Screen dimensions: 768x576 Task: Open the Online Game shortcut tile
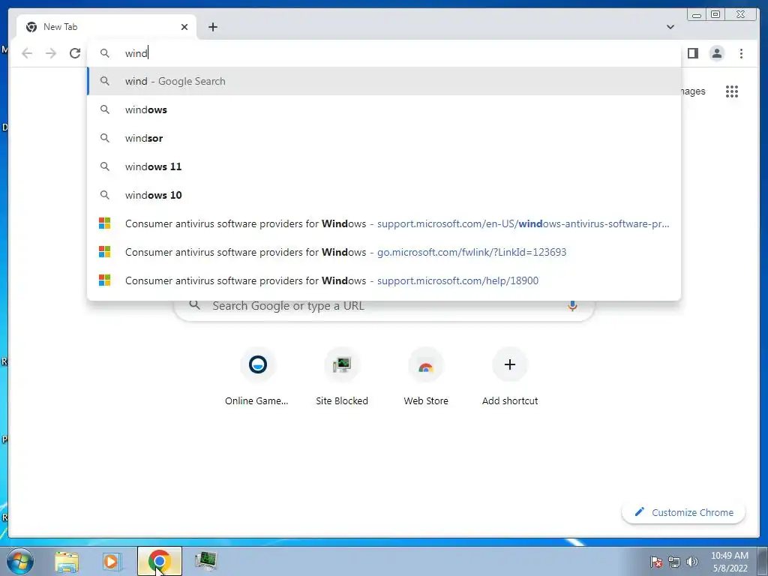tap(257, 377)
